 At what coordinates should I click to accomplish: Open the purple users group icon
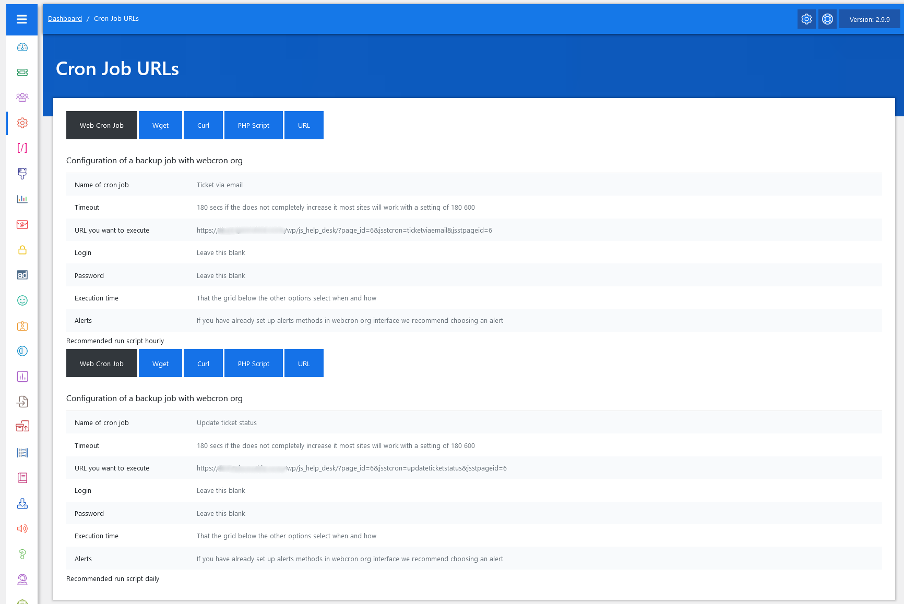click(22, 98)
